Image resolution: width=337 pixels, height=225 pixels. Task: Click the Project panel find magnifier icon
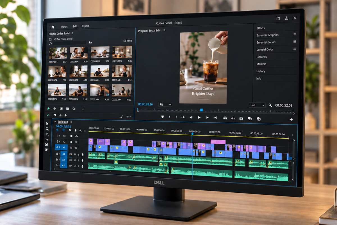click(50, 44)
